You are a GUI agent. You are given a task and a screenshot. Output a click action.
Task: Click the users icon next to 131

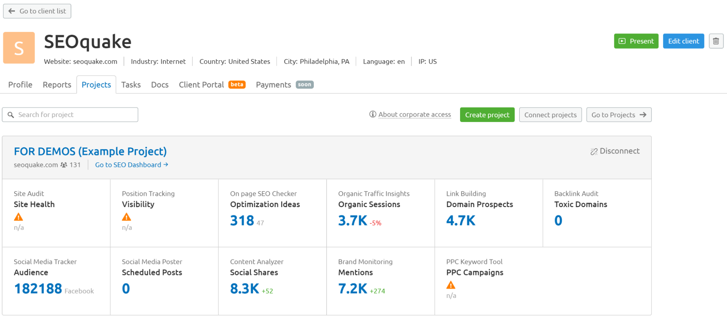[x=64, y=165]
